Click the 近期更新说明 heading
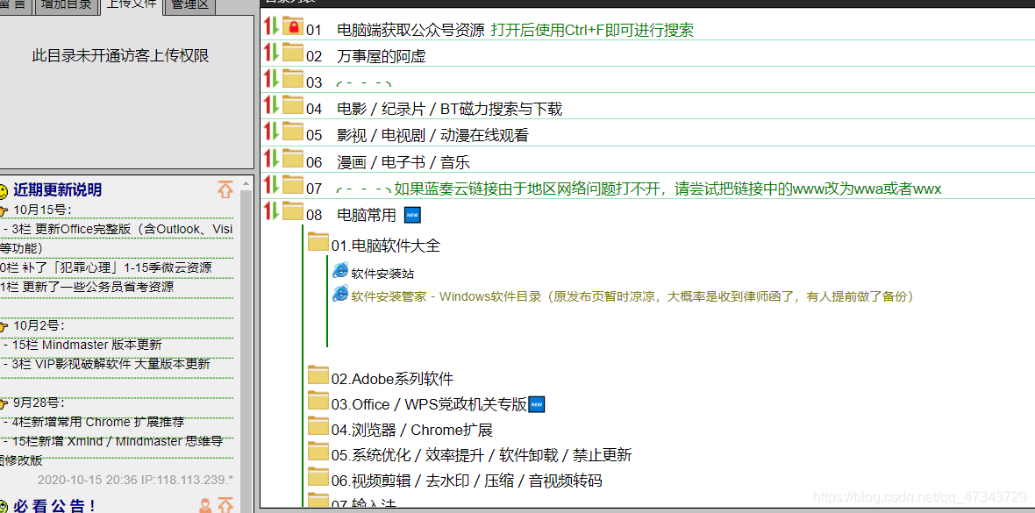The image size is (1035, 513). 57,191
